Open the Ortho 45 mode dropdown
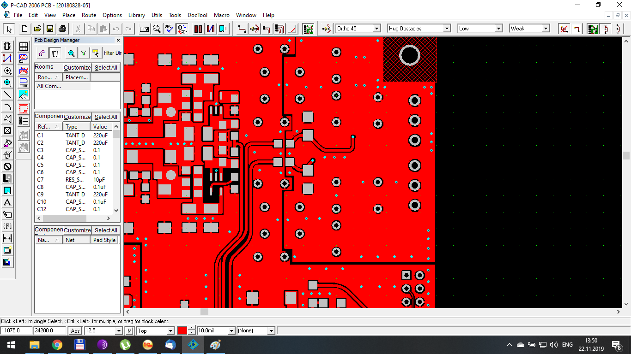The height and width of the screenshot is (354, 631). (x=376, y=29)
